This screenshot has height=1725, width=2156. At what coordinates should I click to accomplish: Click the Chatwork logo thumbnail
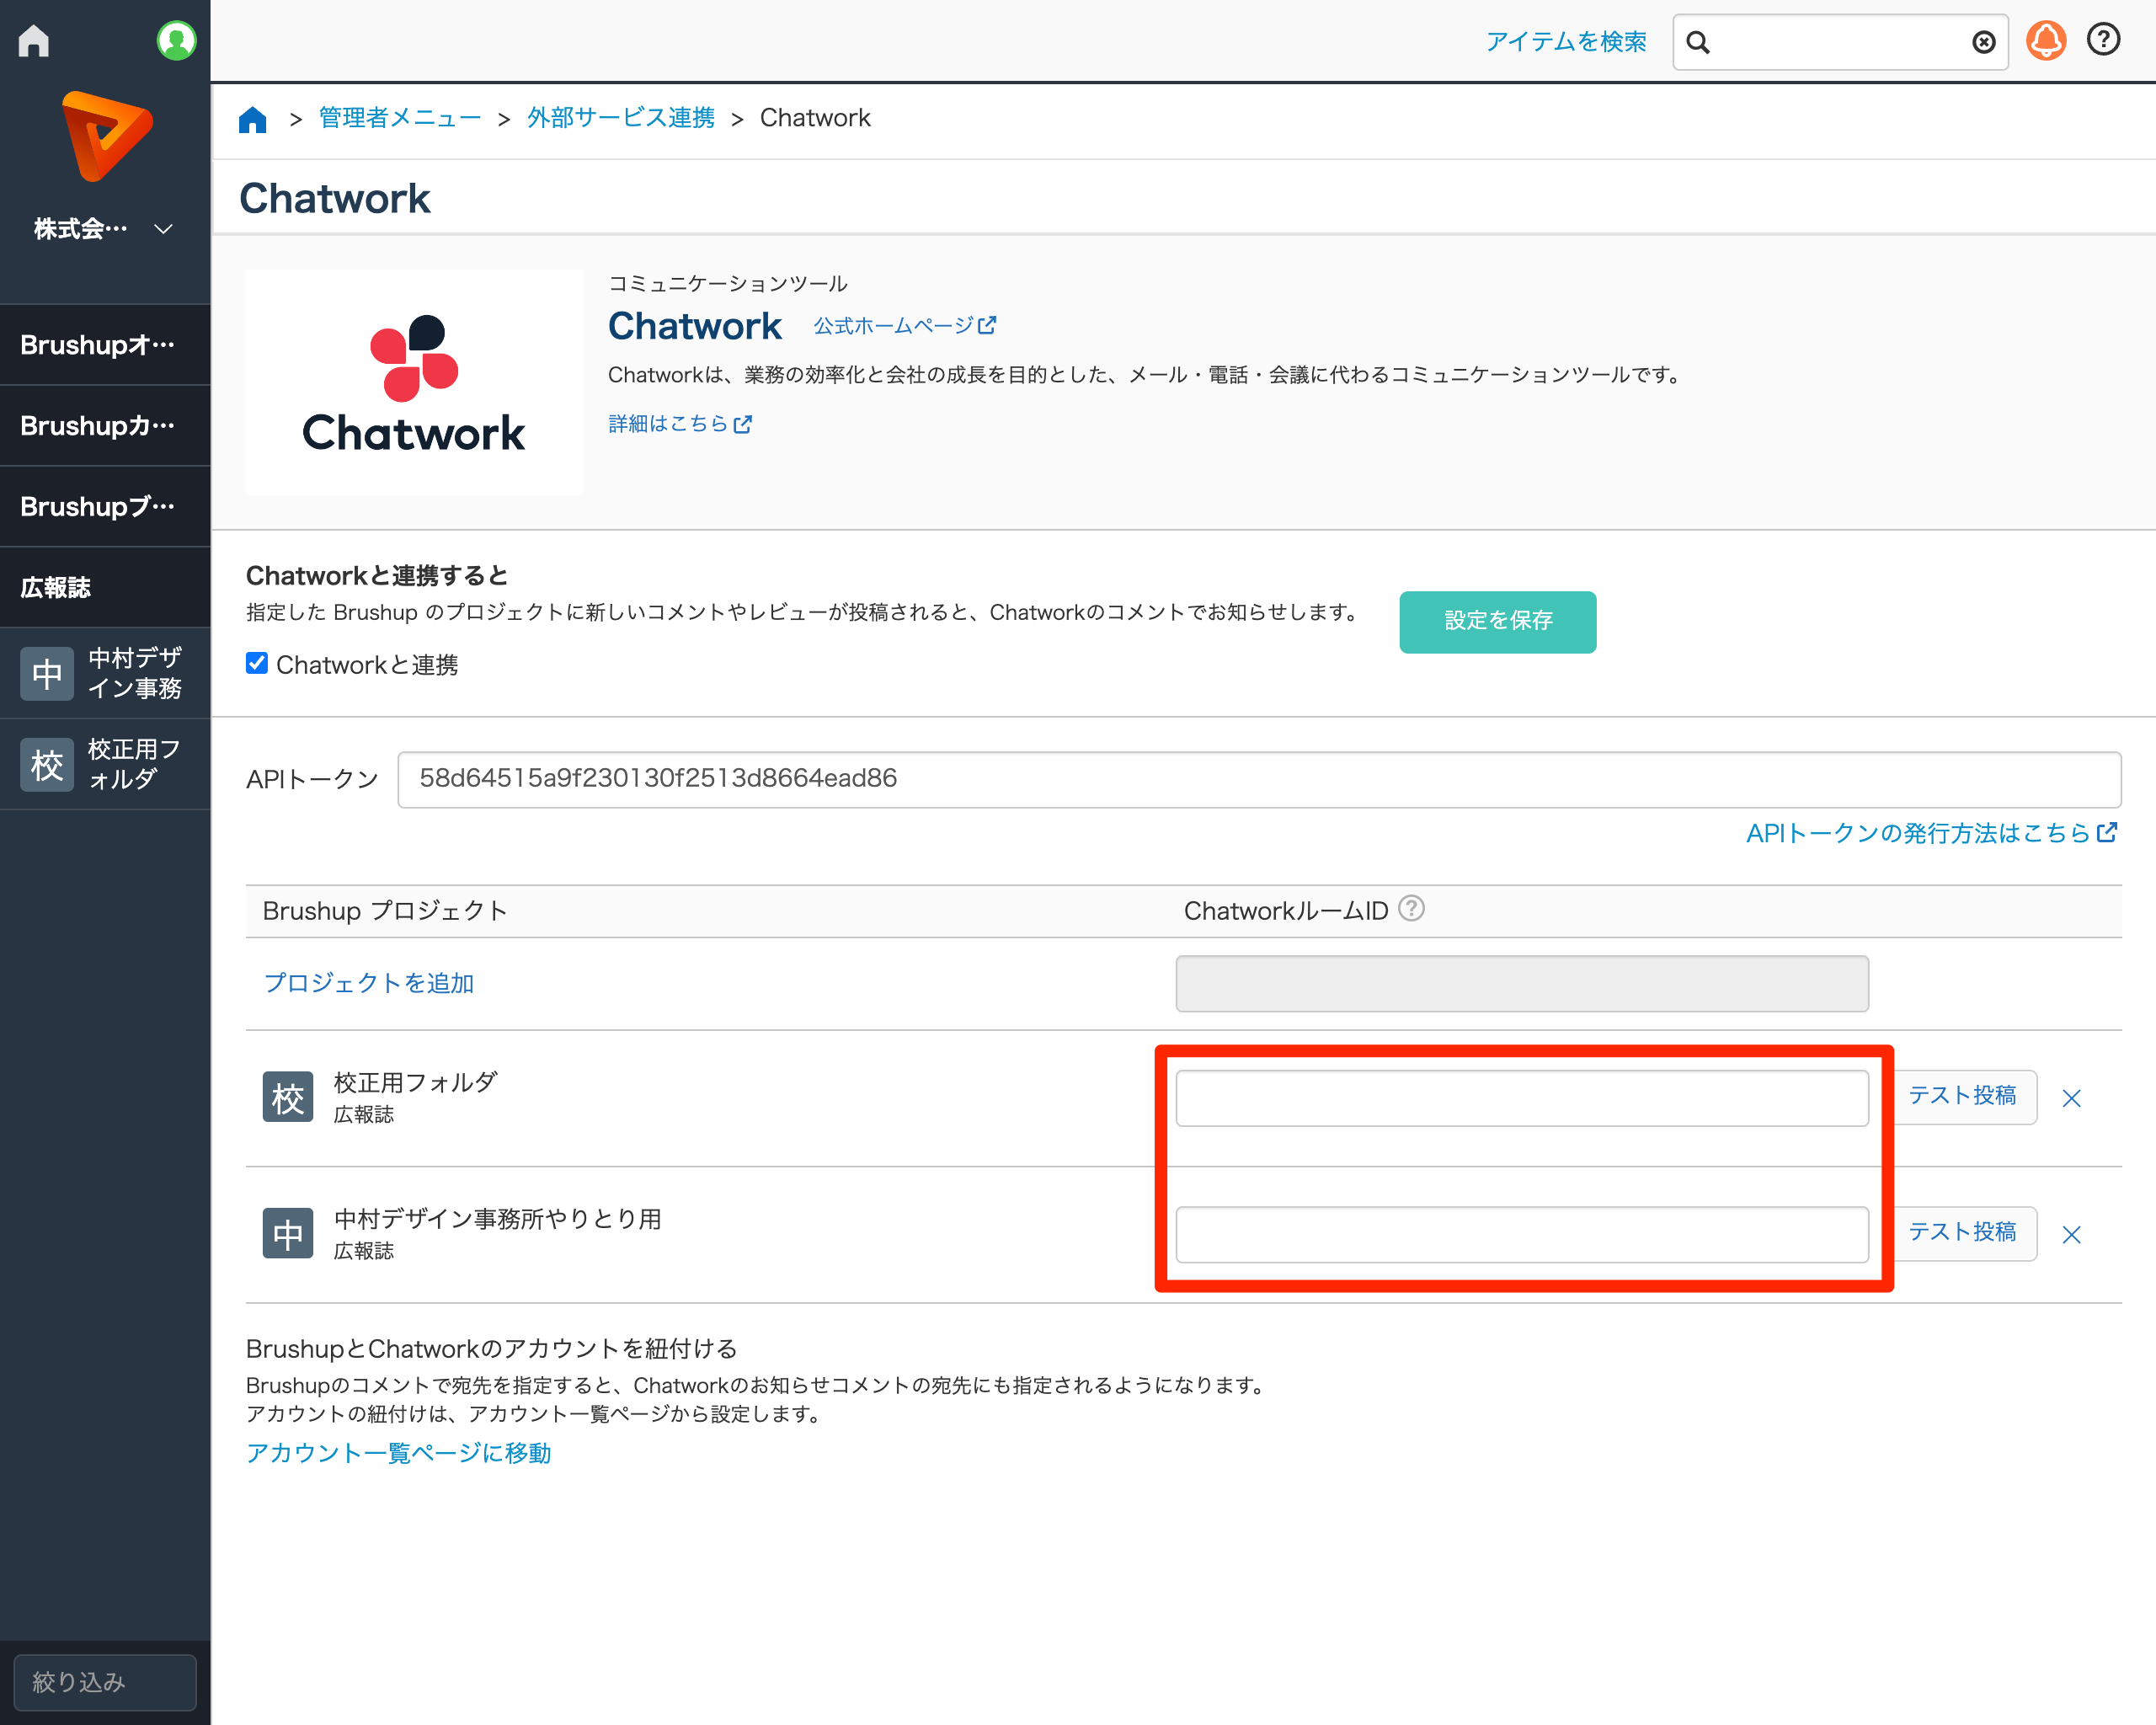pos(414,382)
